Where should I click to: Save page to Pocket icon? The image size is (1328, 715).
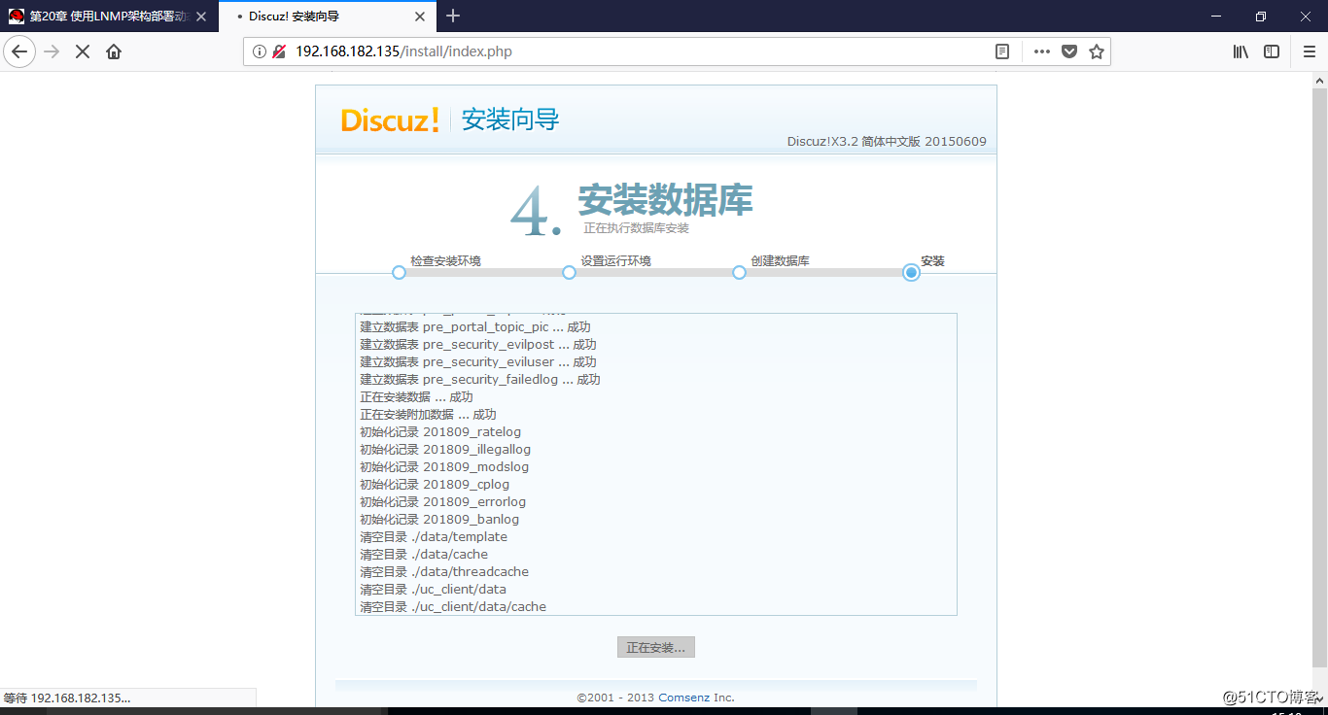1069,51
